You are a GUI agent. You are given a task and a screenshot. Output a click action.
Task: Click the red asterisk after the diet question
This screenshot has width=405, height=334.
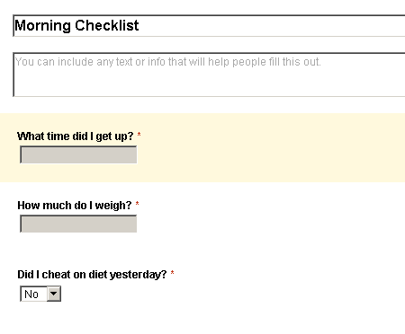(172, 273)
